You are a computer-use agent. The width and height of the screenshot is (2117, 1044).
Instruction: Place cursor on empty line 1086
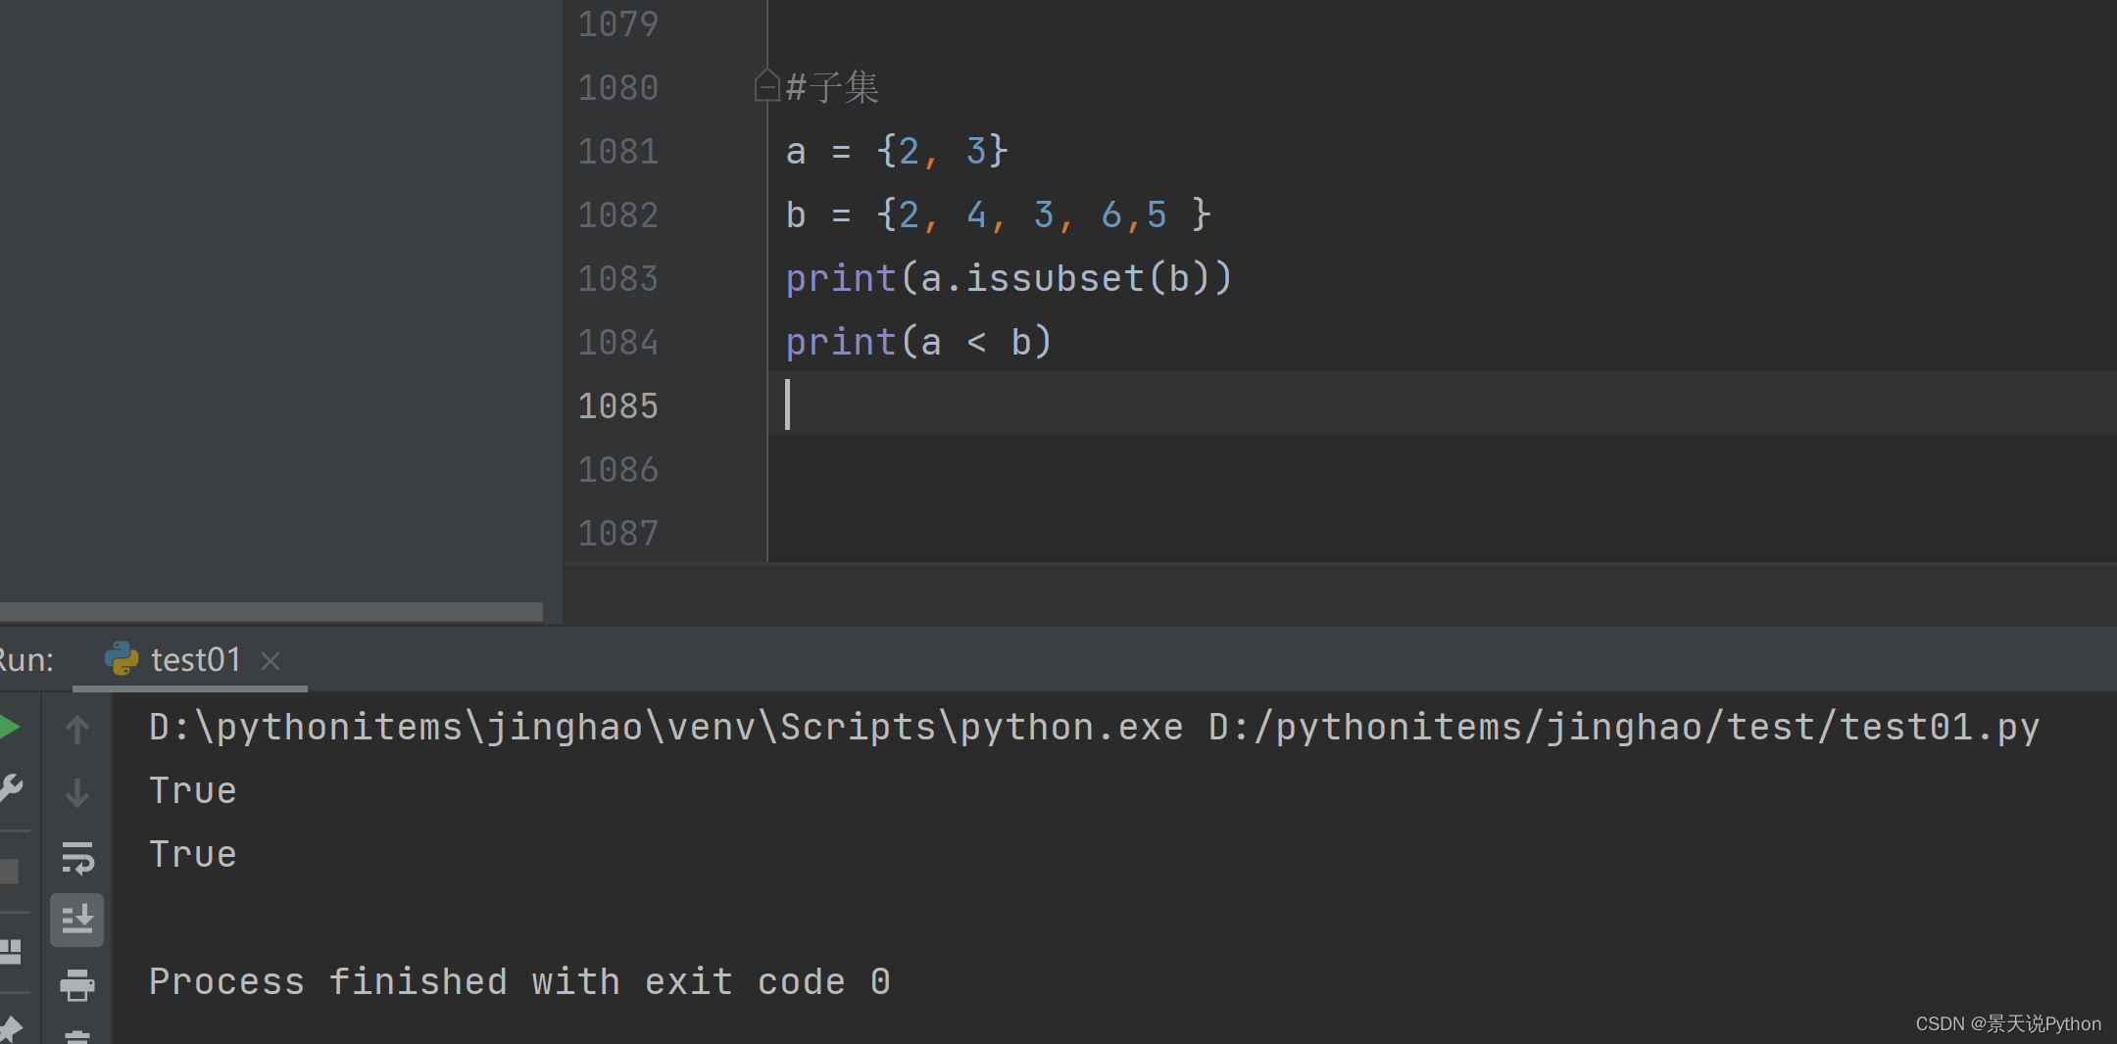point(1441,470)
